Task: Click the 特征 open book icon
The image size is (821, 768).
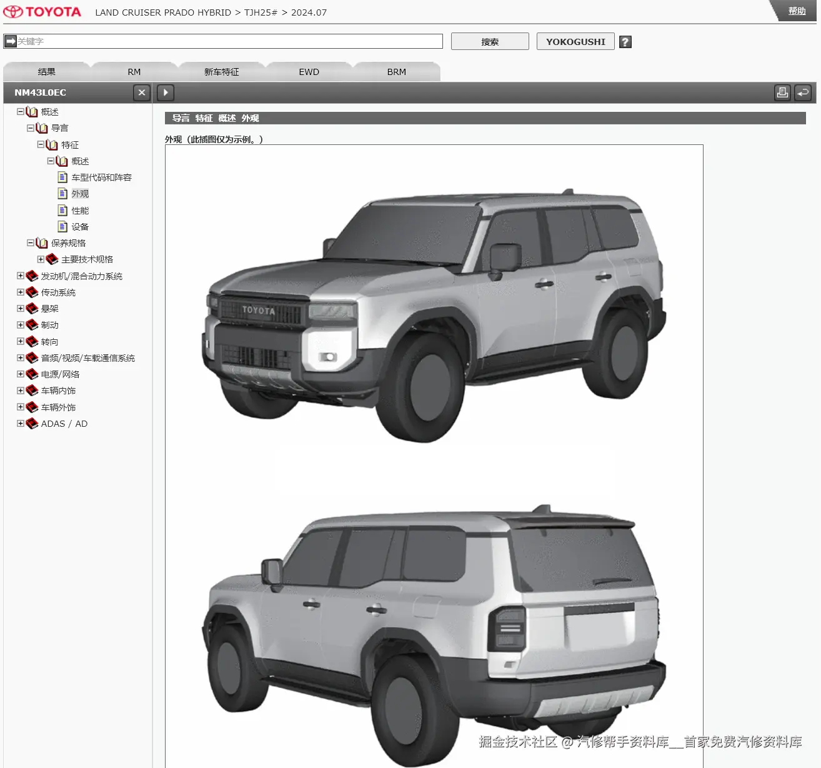Action: tap(52, 145)
